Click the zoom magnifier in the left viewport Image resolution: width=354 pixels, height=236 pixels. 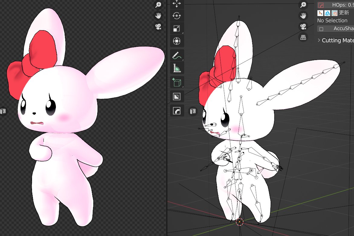158,5
